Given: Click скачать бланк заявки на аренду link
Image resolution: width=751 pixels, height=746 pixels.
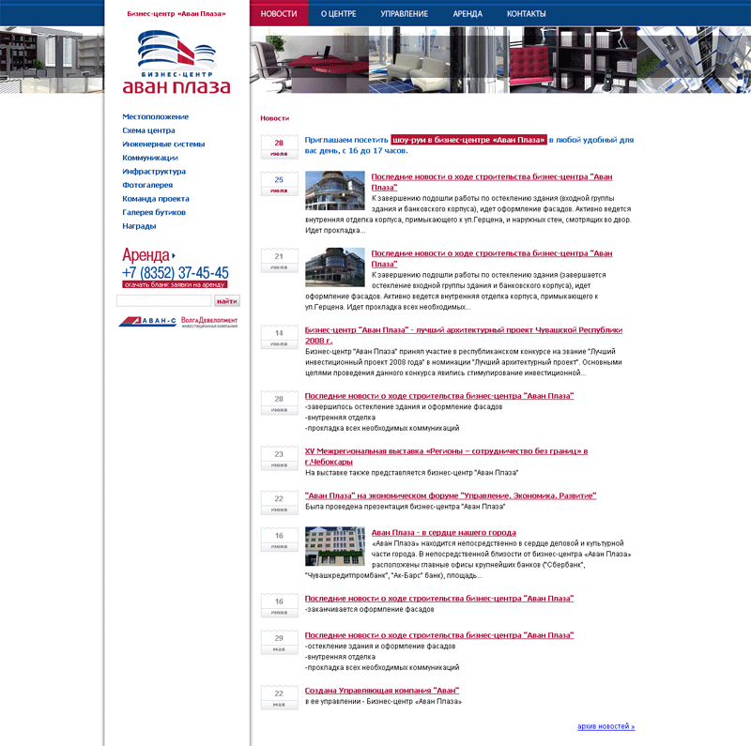Looking at the screenshot, I should (175, 284).
